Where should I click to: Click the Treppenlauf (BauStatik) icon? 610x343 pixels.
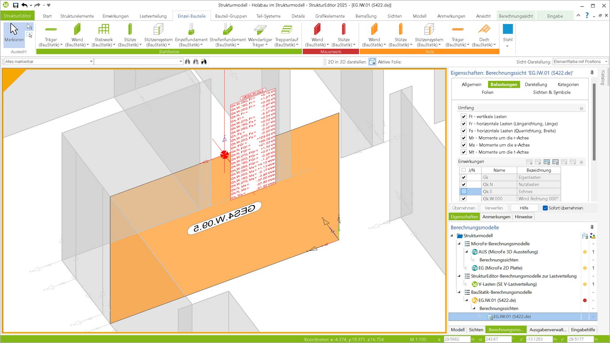(x=287, y=30)
